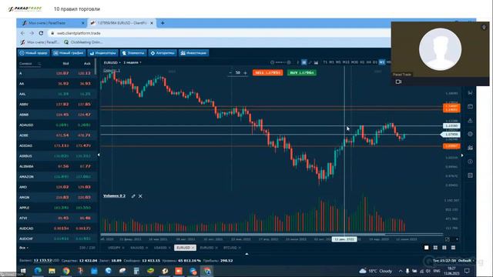This screenshot has width=493, height=277.
Task: Toggle the webcam icon in Parad Trade panel
Action: (x=398, y=82)
